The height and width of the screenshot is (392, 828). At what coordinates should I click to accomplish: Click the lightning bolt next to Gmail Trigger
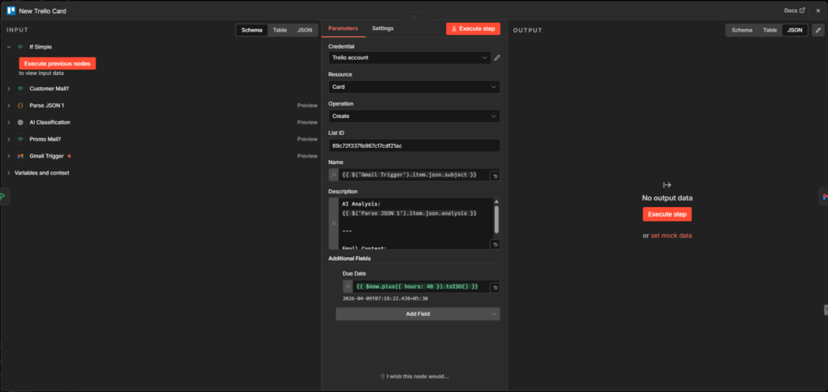pyautogui.click(x=70, y=156)
